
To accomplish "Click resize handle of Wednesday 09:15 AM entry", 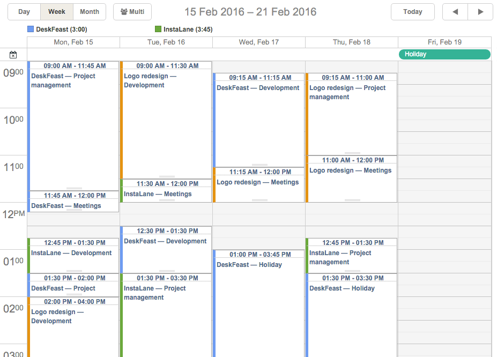I will pos(259,165).
